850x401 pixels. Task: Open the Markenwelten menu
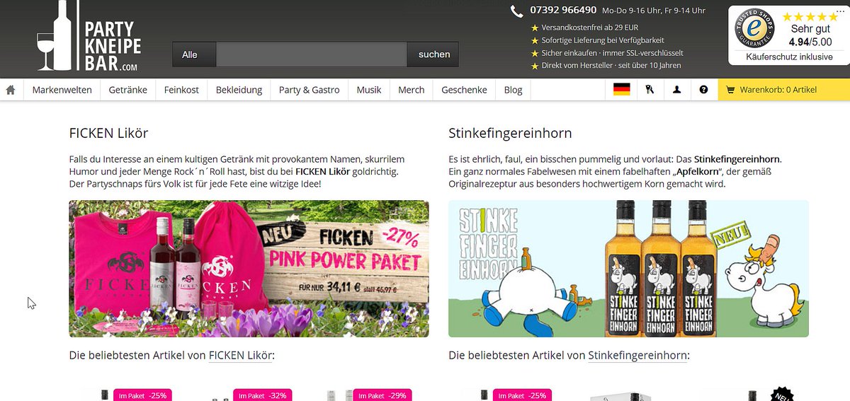(x=62, y=90)
